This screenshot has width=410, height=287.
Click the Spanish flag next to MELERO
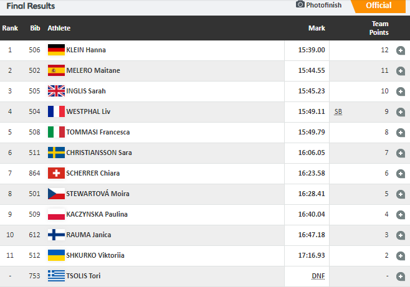pyautogui.click(x=56, y=70)
